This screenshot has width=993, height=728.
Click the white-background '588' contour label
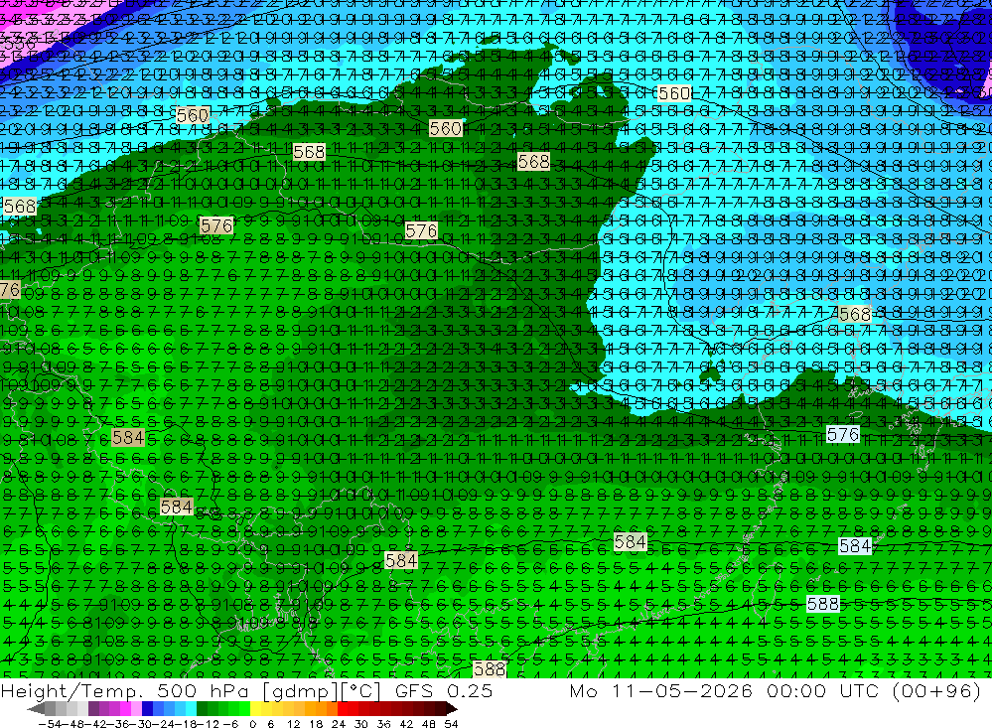[x=823, y=604]
